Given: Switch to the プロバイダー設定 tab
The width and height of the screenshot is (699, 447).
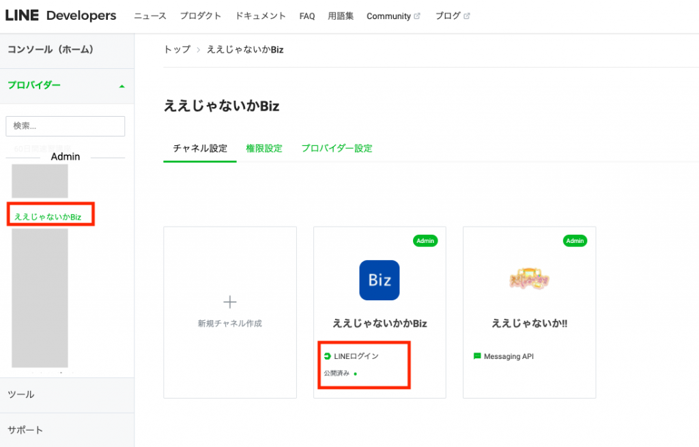Looking at the screenshot, I should click(337, 148).
